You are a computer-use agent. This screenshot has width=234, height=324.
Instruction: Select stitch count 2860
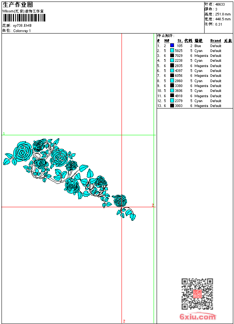point(179,81)
